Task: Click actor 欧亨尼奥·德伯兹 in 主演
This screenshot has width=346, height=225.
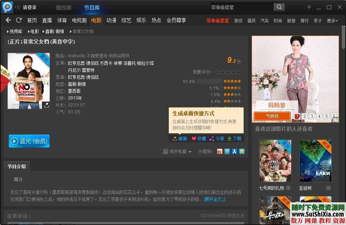Action: click(83, 63)
